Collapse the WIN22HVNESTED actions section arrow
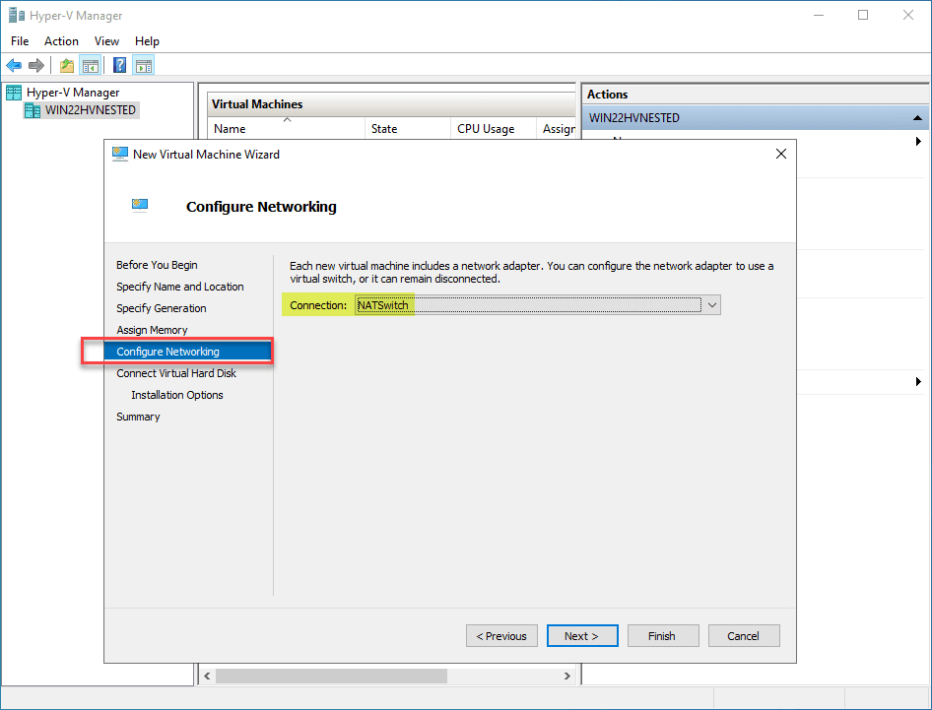 (x=917, y=118)
